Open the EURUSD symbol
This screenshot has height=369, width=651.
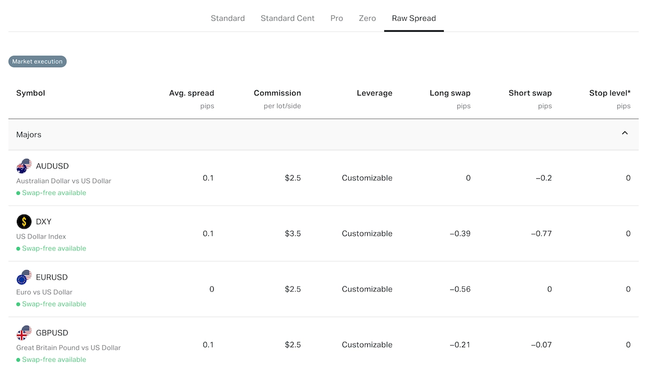point(52,277)
